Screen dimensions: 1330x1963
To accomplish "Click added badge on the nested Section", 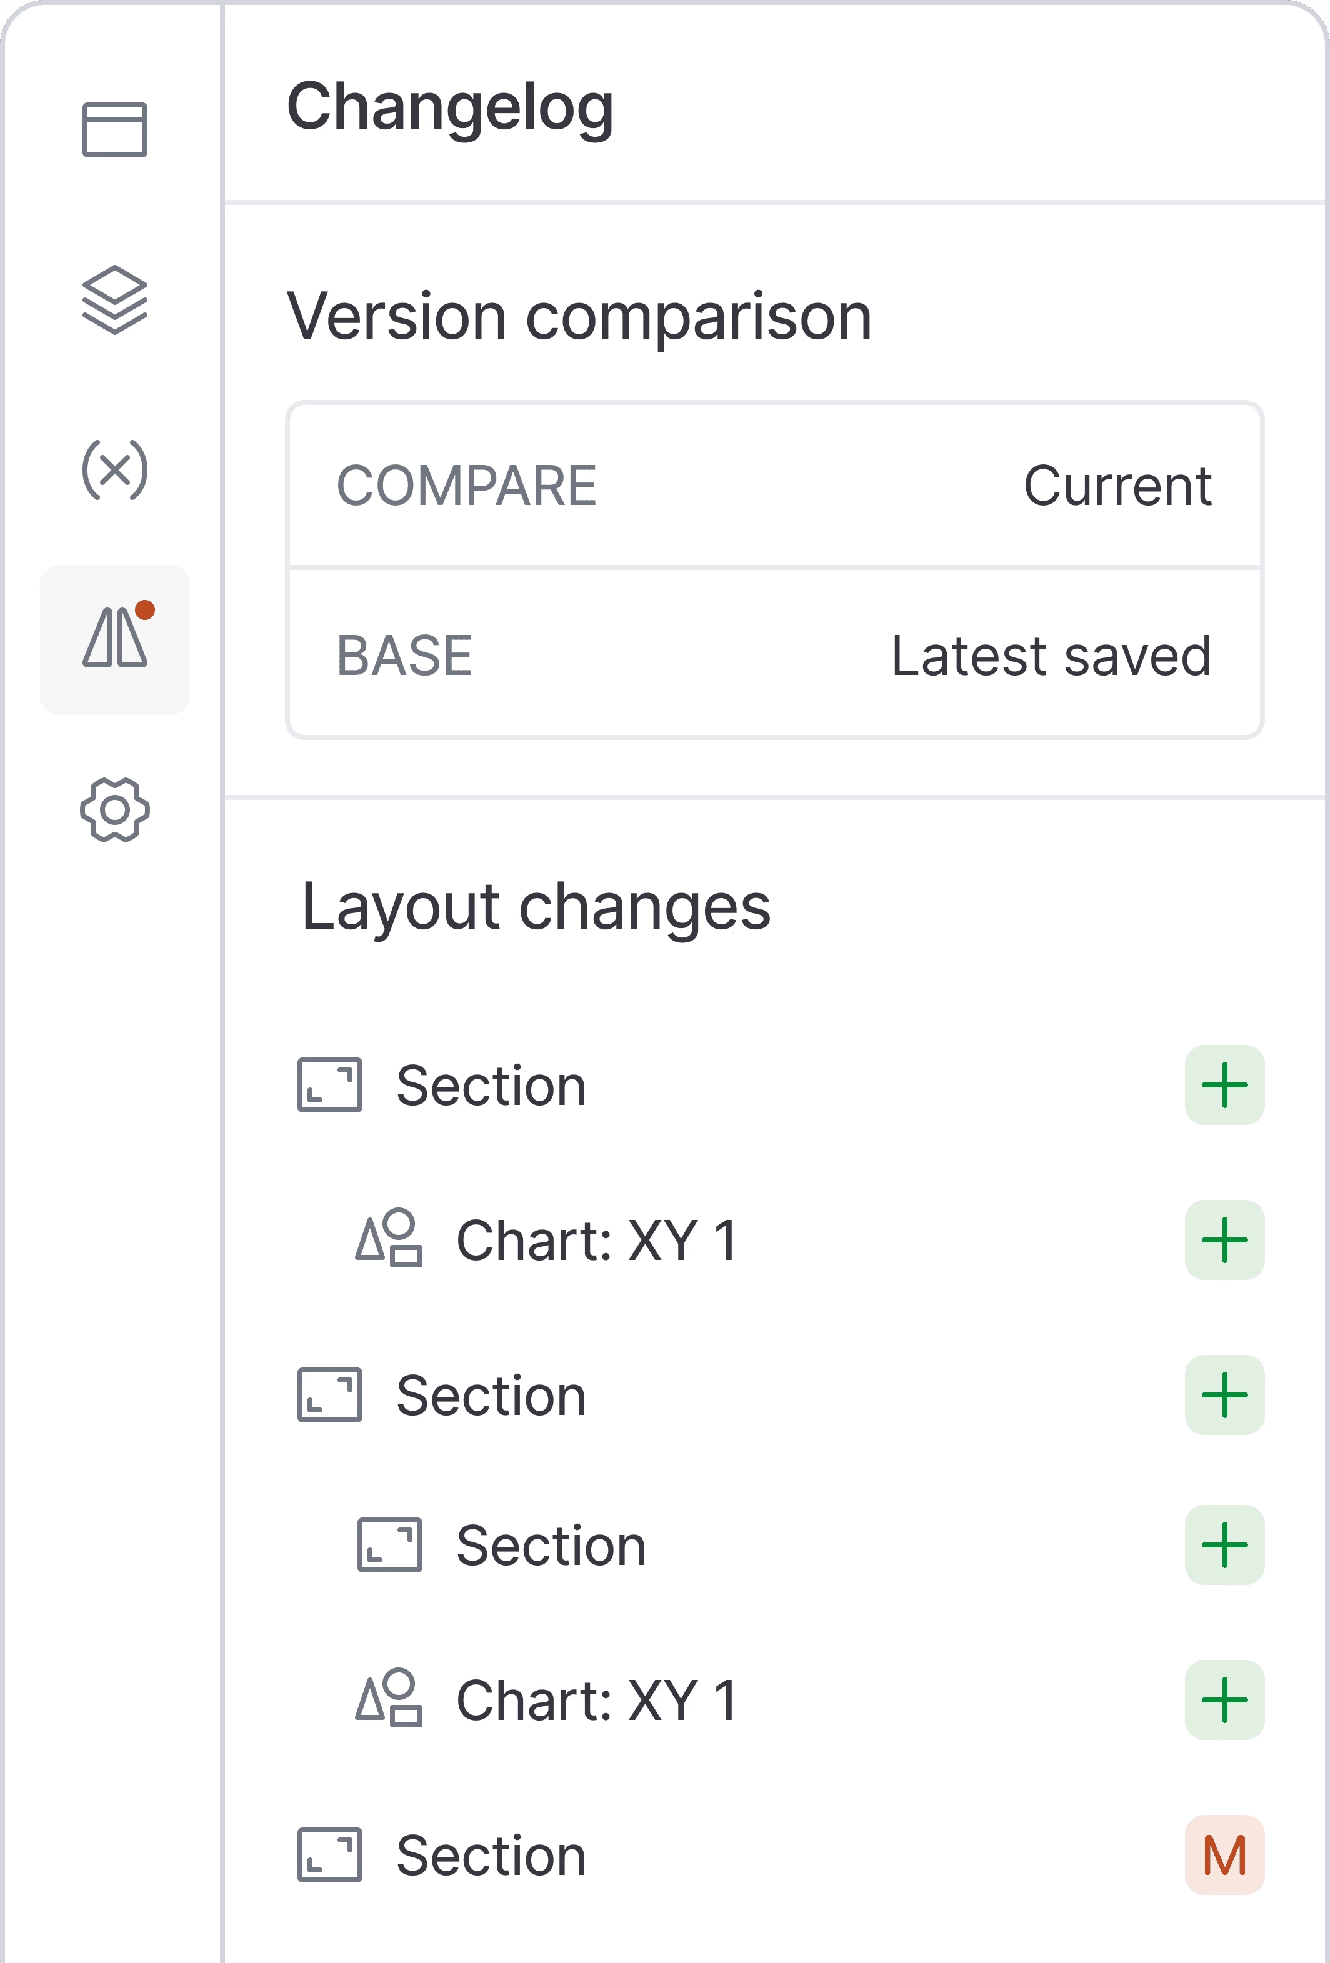I will point(1224,1545).
